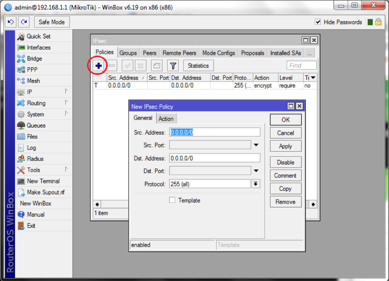This screenshot has width=389, height=281.
Task: Expand the System submenu arrow
Action: (x=67, y=114)
